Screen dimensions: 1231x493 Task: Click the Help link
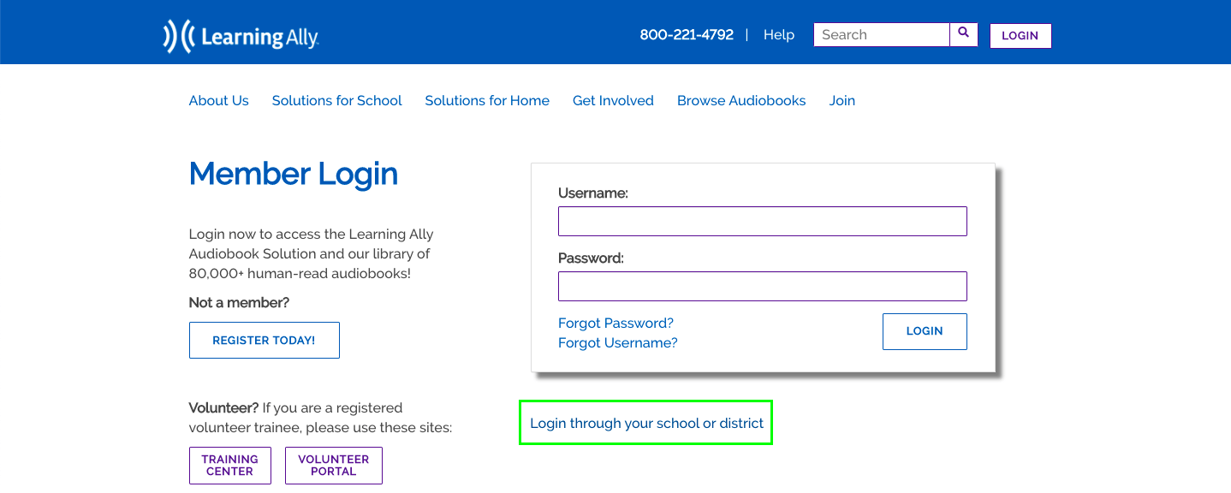point(778,34)
